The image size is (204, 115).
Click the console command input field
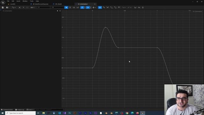tap(49, 110)
